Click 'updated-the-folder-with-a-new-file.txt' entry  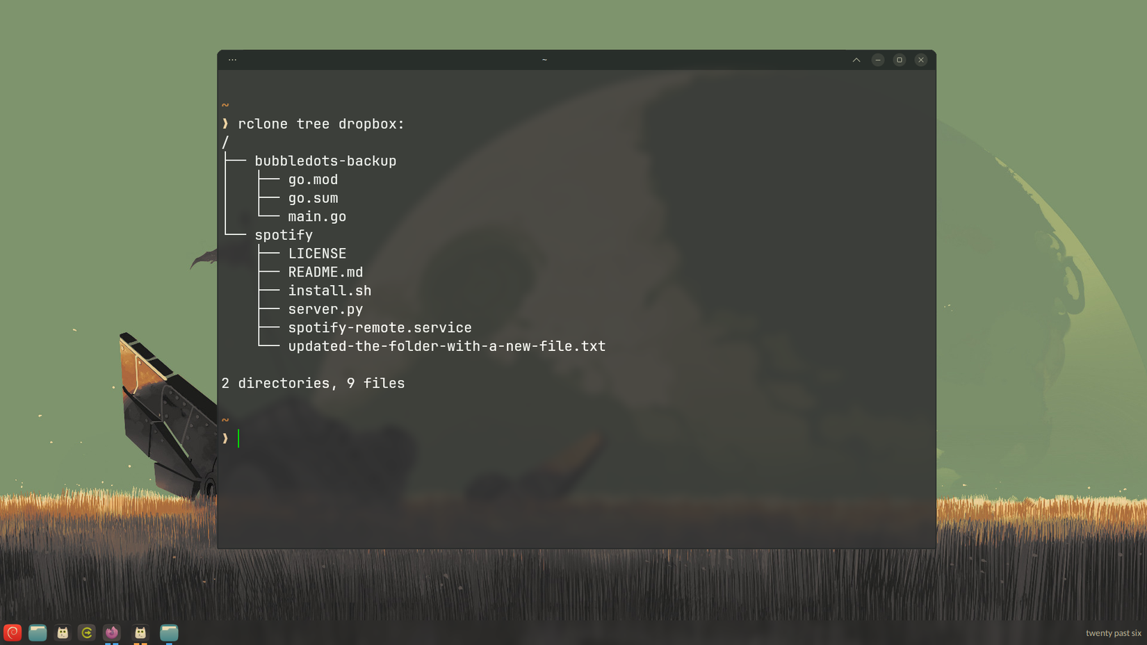[x=447, y=346]
